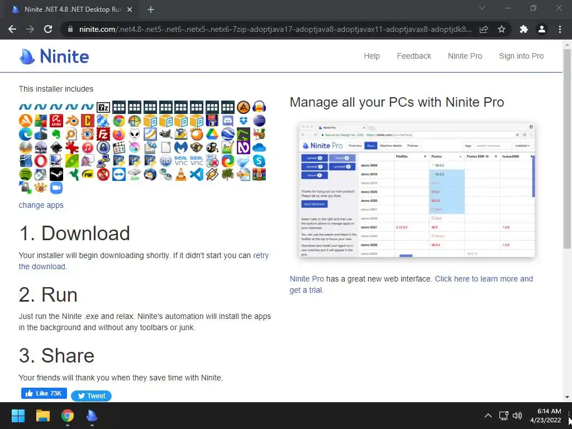Click the Visual Studio Code icon
This screenshot has height=429, width=572.
(x=197, y=174)
